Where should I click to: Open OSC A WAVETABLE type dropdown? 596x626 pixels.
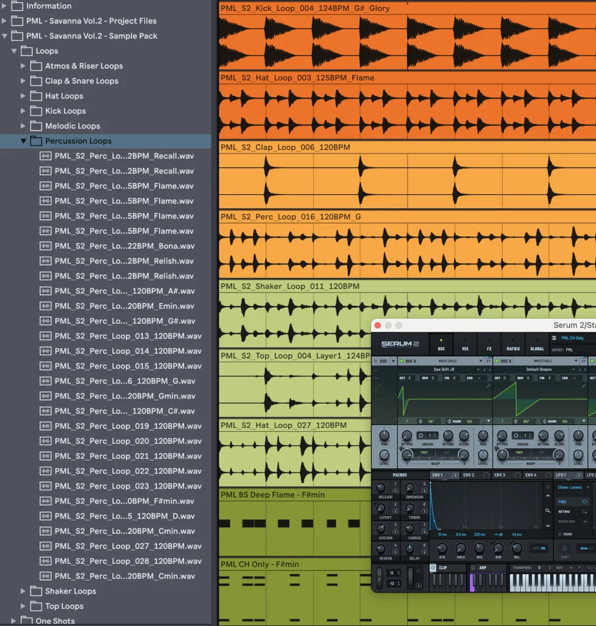451,361
